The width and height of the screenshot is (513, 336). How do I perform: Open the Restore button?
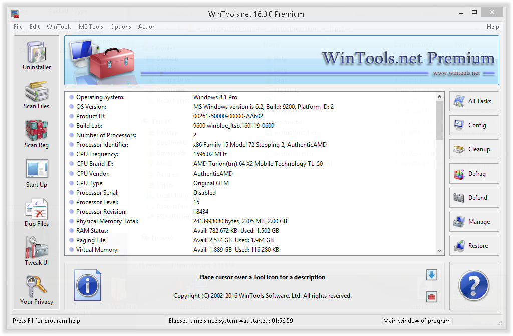coord(474,246)
